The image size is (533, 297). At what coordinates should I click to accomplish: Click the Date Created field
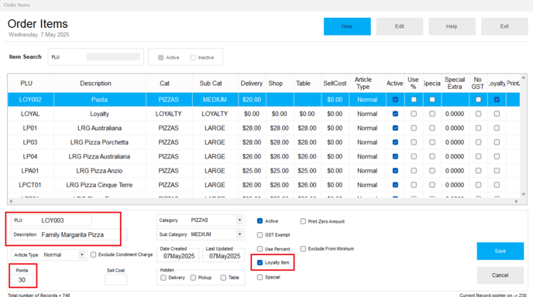[x=179, y=256]
